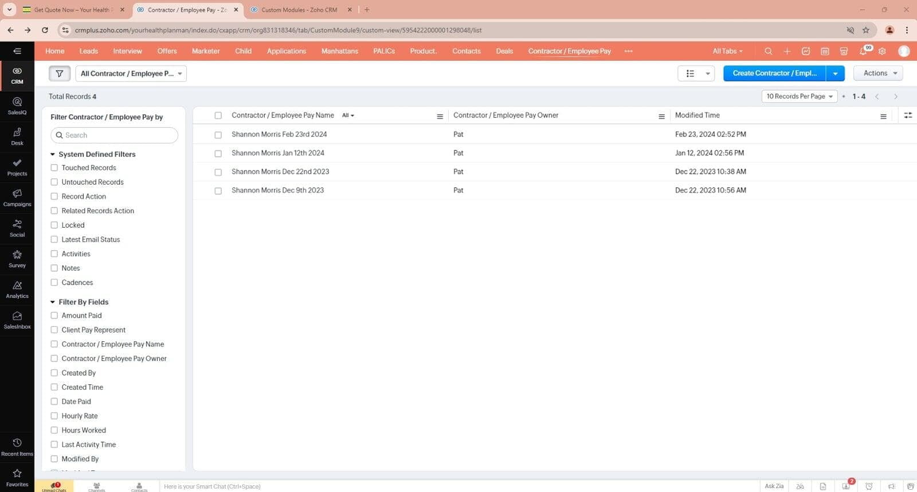Viewport: 917px width, 492px height.
Task: Go to Contacts tab
Action: 467,51
